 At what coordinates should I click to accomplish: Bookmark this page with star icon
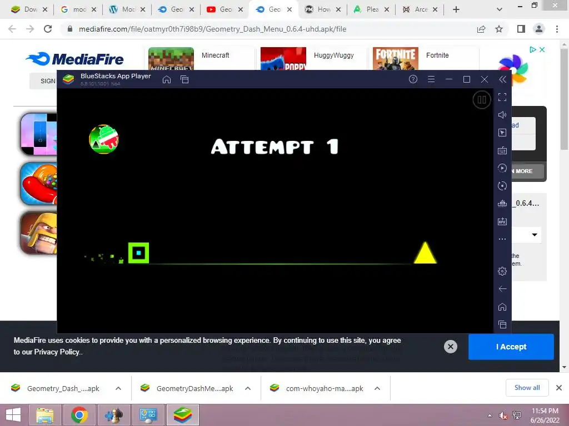tap(499, 29)
